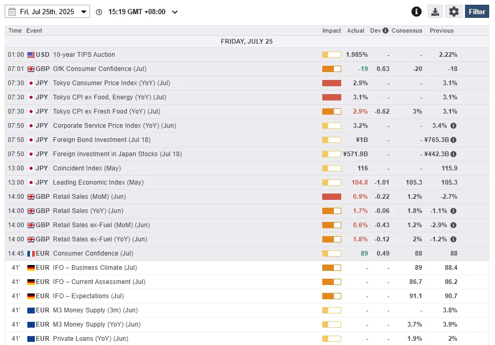Open the settings gear
495x345 pixels.
pos(454,12)
